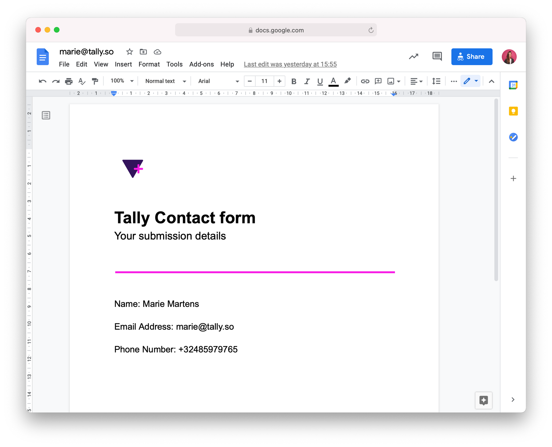Open the text alignment dropdown
This screenshot has height=447, width=552.
click(416, 81)
